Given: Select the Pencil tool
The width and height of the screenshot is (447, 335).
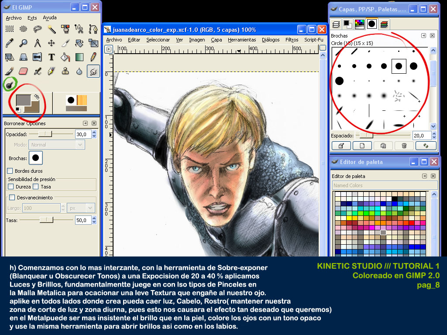Looking at the screenshot, I should (x=93, y=57).
